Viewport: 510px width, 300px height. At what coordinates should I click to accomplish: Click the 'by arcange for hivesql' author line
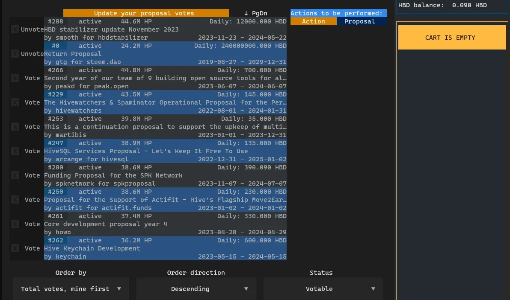click(86, 159)
